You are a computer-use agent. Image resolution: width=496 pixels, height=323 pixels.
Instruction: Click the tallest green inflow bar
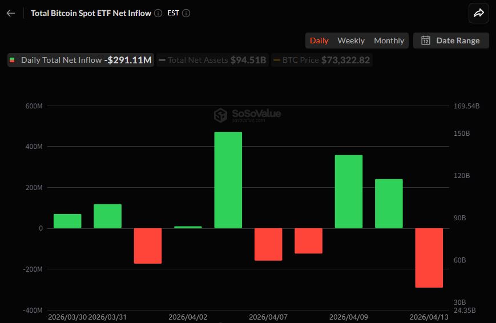(228, 180)
